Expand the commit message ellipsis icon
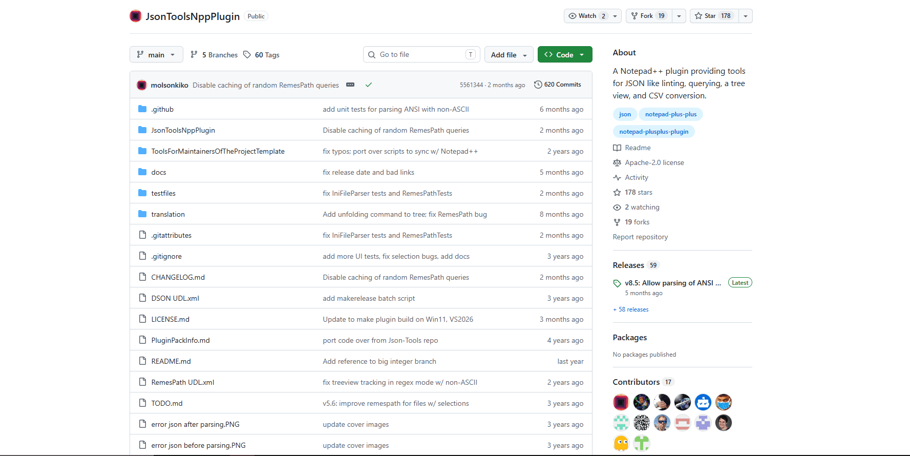Viewport: 910px width, 456px height. [350, 85]
